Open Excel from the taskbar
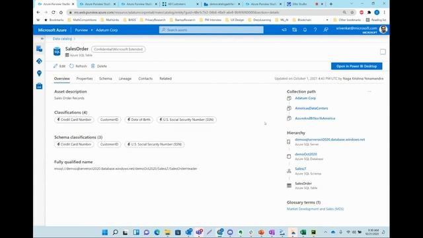The image size is (423, 238). (303, 232)
